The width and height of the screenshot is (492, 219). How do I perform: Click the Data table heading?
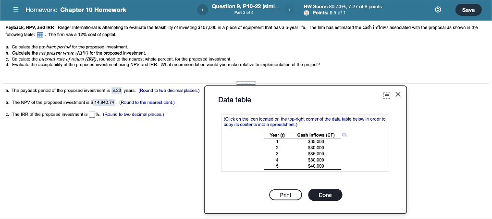tap(234, 100)
